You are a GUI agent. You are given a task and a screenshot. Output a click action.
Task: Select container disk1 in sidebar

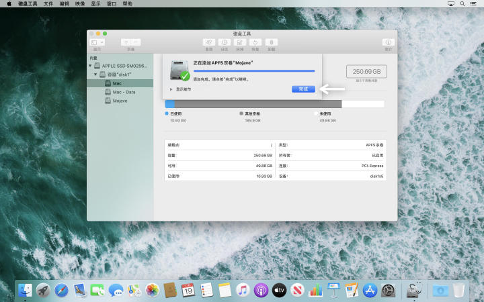(120, 74)
